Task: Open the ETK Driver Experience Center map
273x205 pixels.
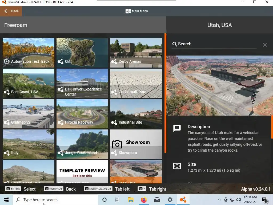Action: click(x=82, y=83)
